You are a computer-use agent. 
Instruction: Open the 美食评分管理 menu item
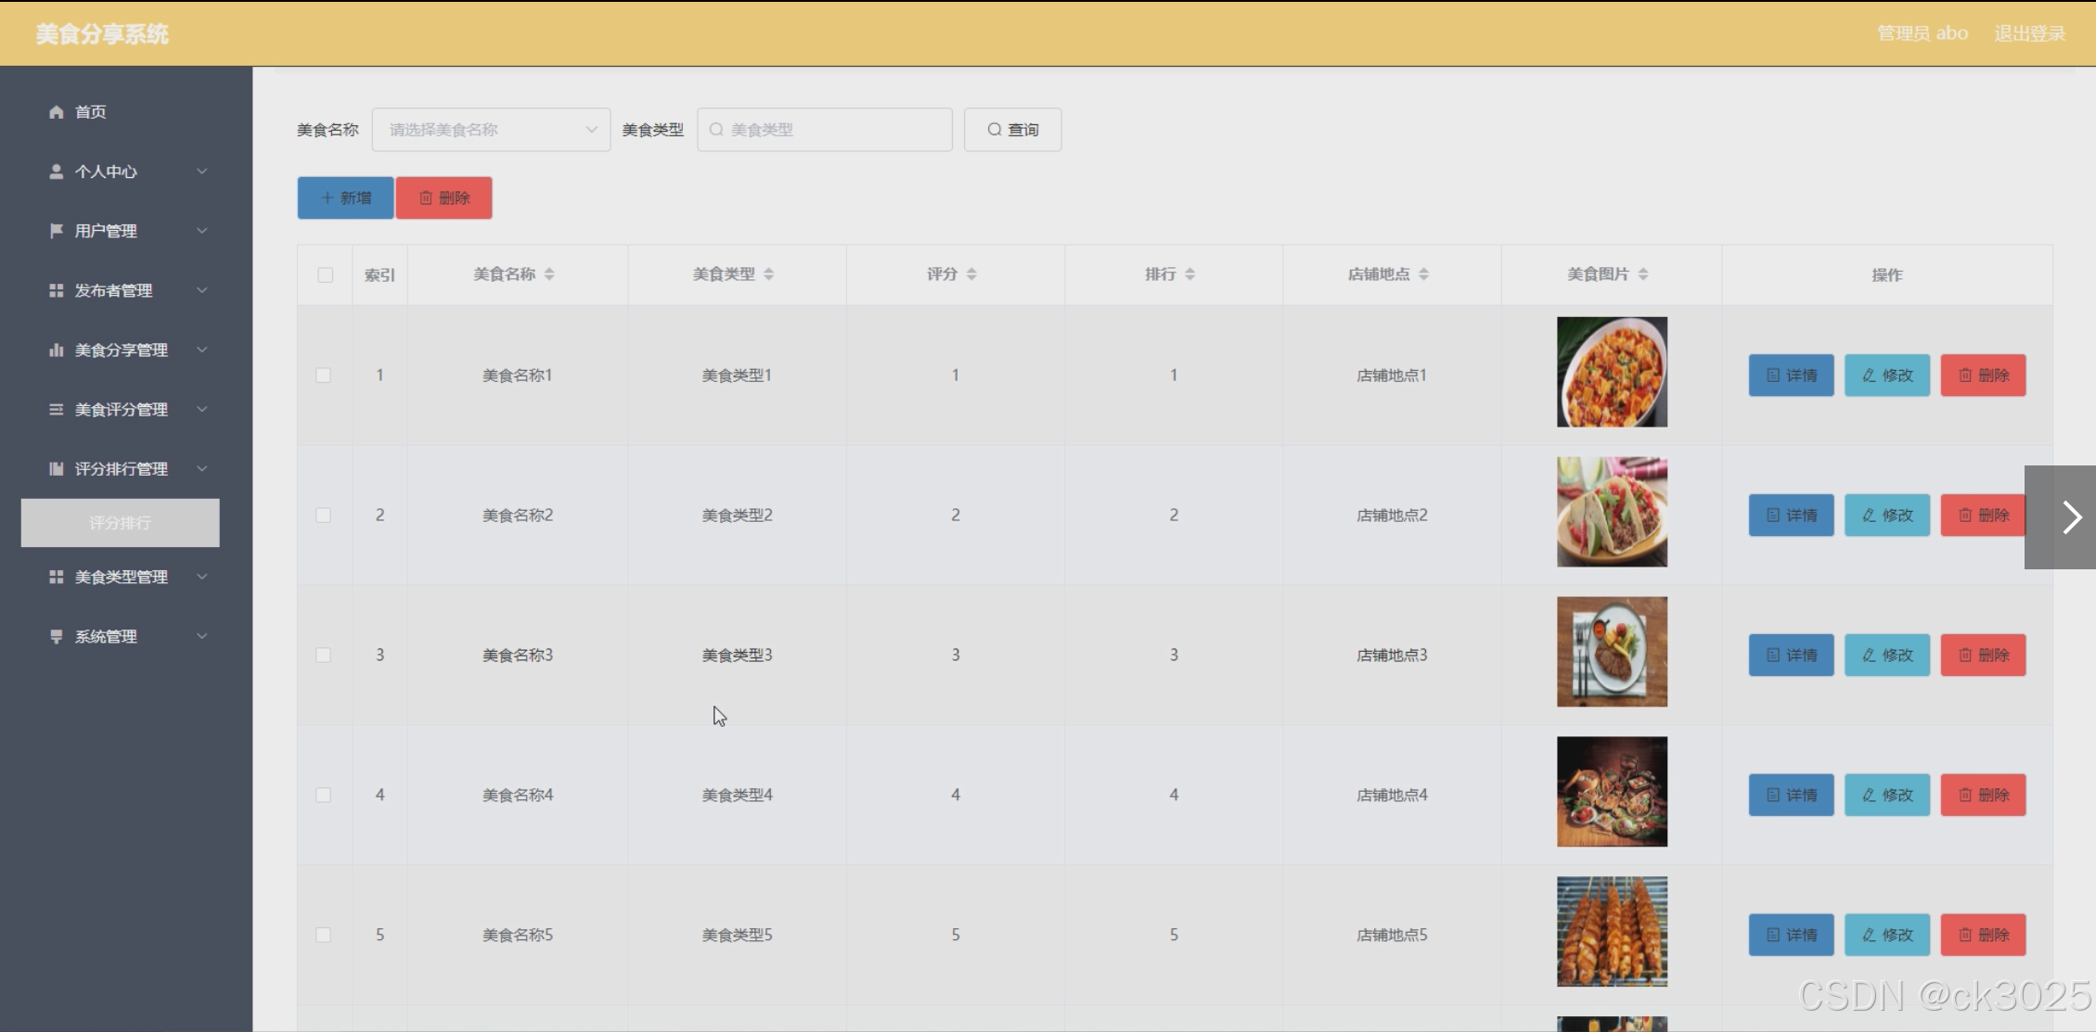click(126, 409)
